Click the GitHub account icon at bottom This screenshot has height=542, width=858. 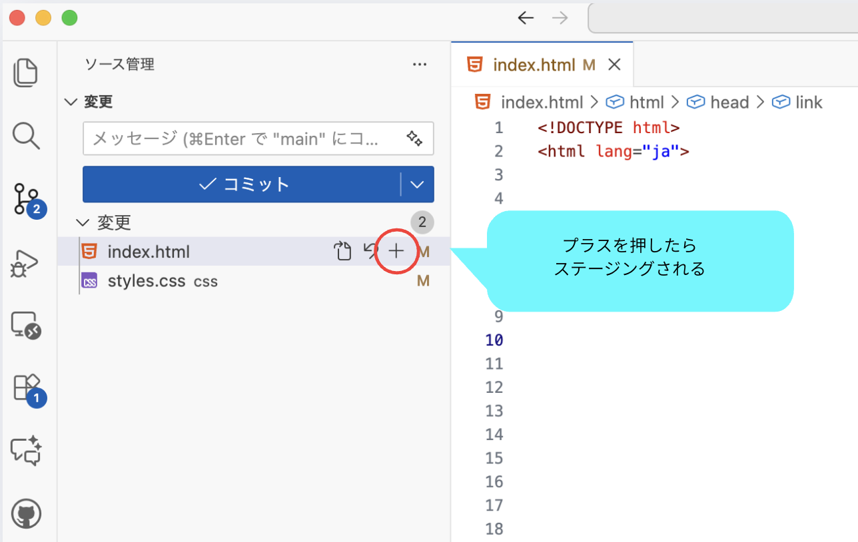(26, 513)
